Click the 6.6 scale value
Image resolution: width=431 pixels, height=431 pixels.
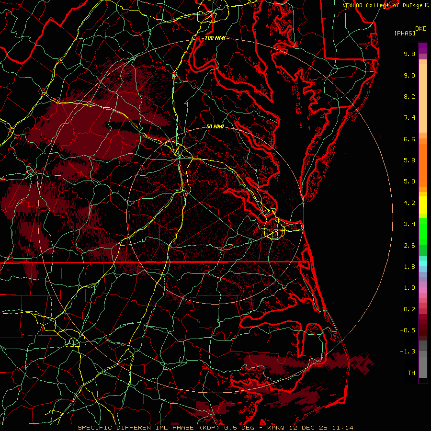click(409, 139)
